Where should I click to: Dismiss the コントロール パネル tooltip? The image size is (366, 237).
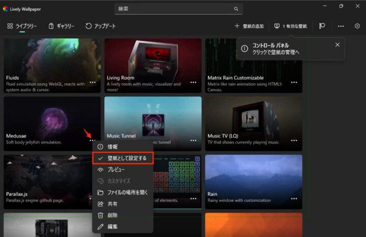point(338,45)
